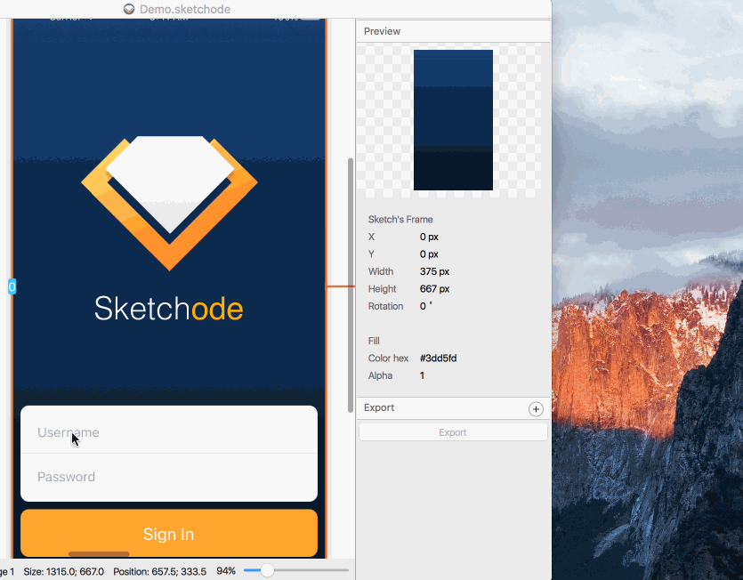Click the add export plus icon

[536, 409]
